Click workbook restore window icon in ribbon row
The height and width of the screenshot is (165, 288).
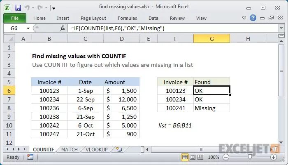click(x=271, y=18)
